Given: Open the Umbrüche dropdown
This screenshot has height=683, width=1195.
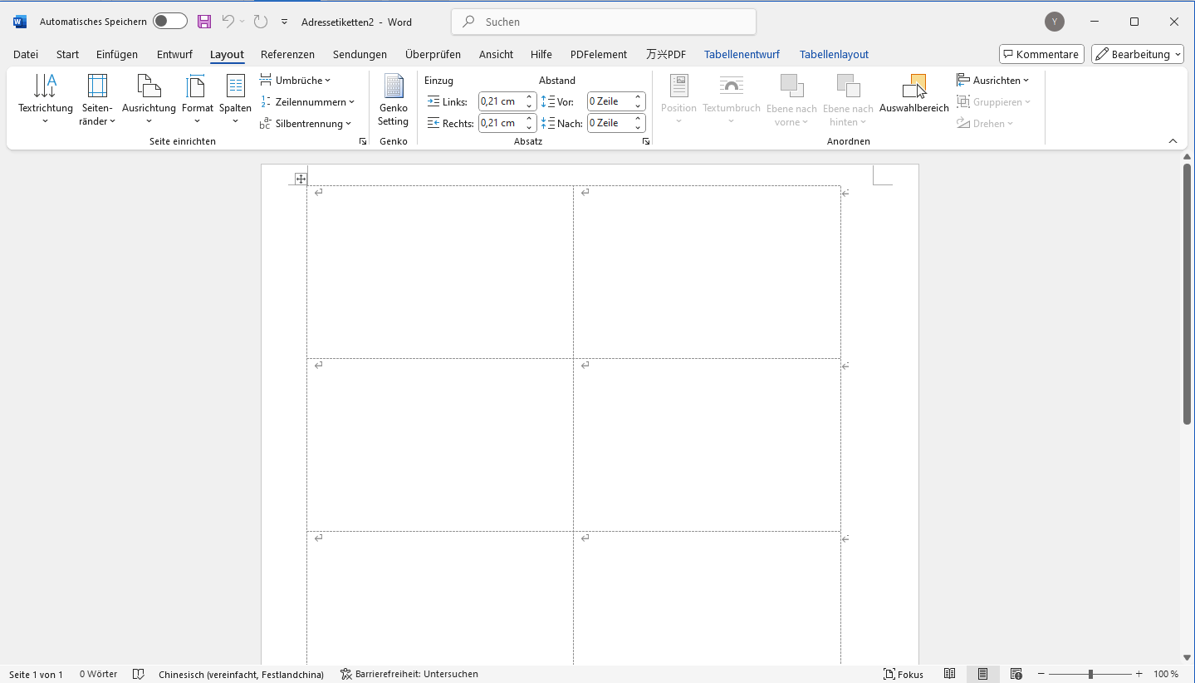Looking at the screenshot, I should click(296, 81).
